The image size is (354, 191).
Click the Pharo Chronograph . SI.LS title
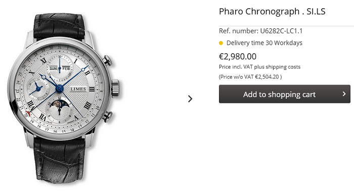pos(272,12)
